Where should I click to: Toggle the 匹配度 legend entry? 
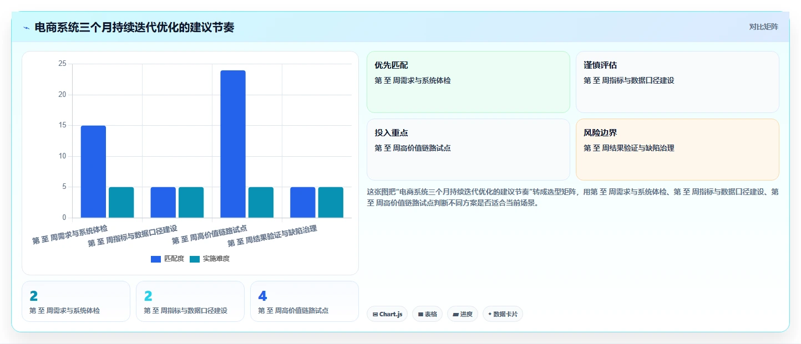pyautogui.click(x=168, y=259)
